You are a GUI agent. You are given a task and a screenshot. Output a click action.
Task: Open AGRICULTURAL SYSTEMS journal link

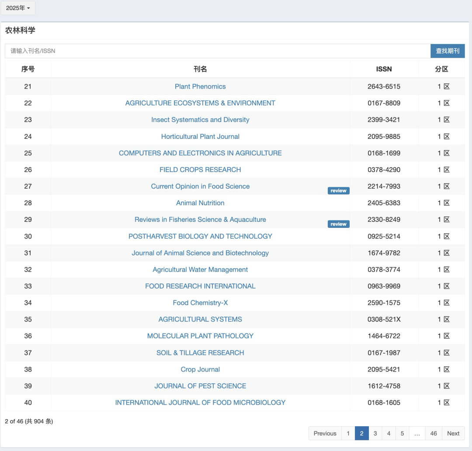[x=200, y=319]
